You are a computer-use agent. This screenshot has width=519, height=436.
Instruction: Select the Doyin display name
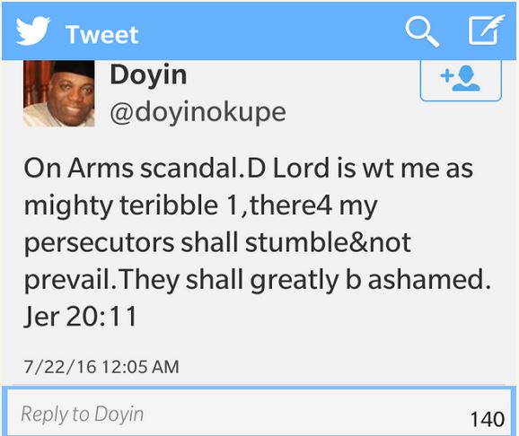tap(148, 75)
